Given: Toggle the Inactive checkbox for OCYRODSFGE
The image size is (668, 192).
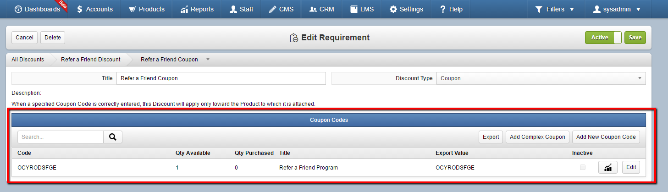Looking at the screenshot, I should (x=582, y=167).
